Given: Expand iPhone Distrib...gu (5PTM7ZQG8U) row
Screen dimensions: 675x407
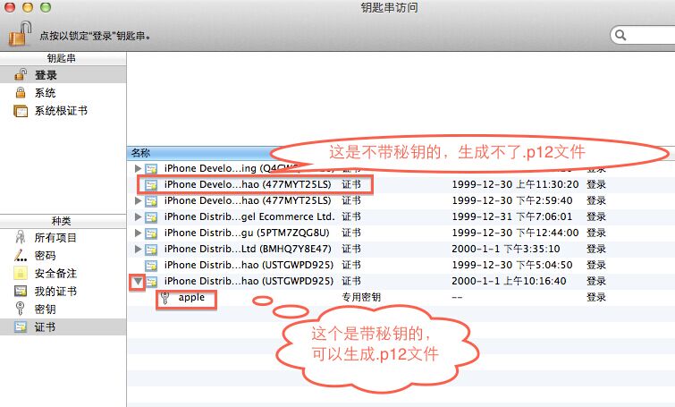Looking at the screenshot, I should coord(138,233).
